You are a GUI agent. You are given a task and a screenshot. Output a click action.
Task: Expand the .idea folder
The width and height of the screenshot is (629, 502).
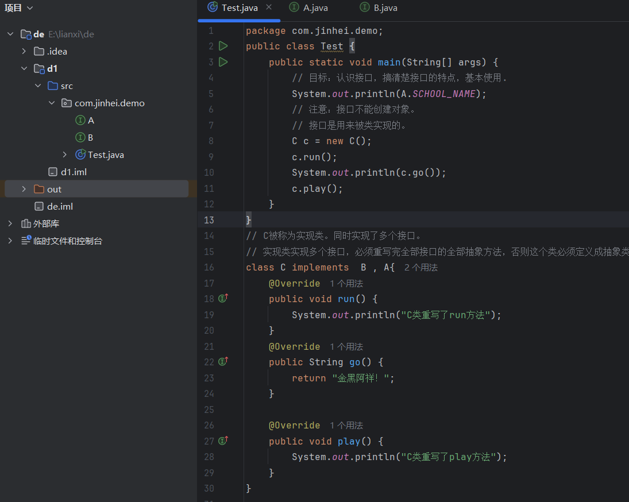coord(24,51)
